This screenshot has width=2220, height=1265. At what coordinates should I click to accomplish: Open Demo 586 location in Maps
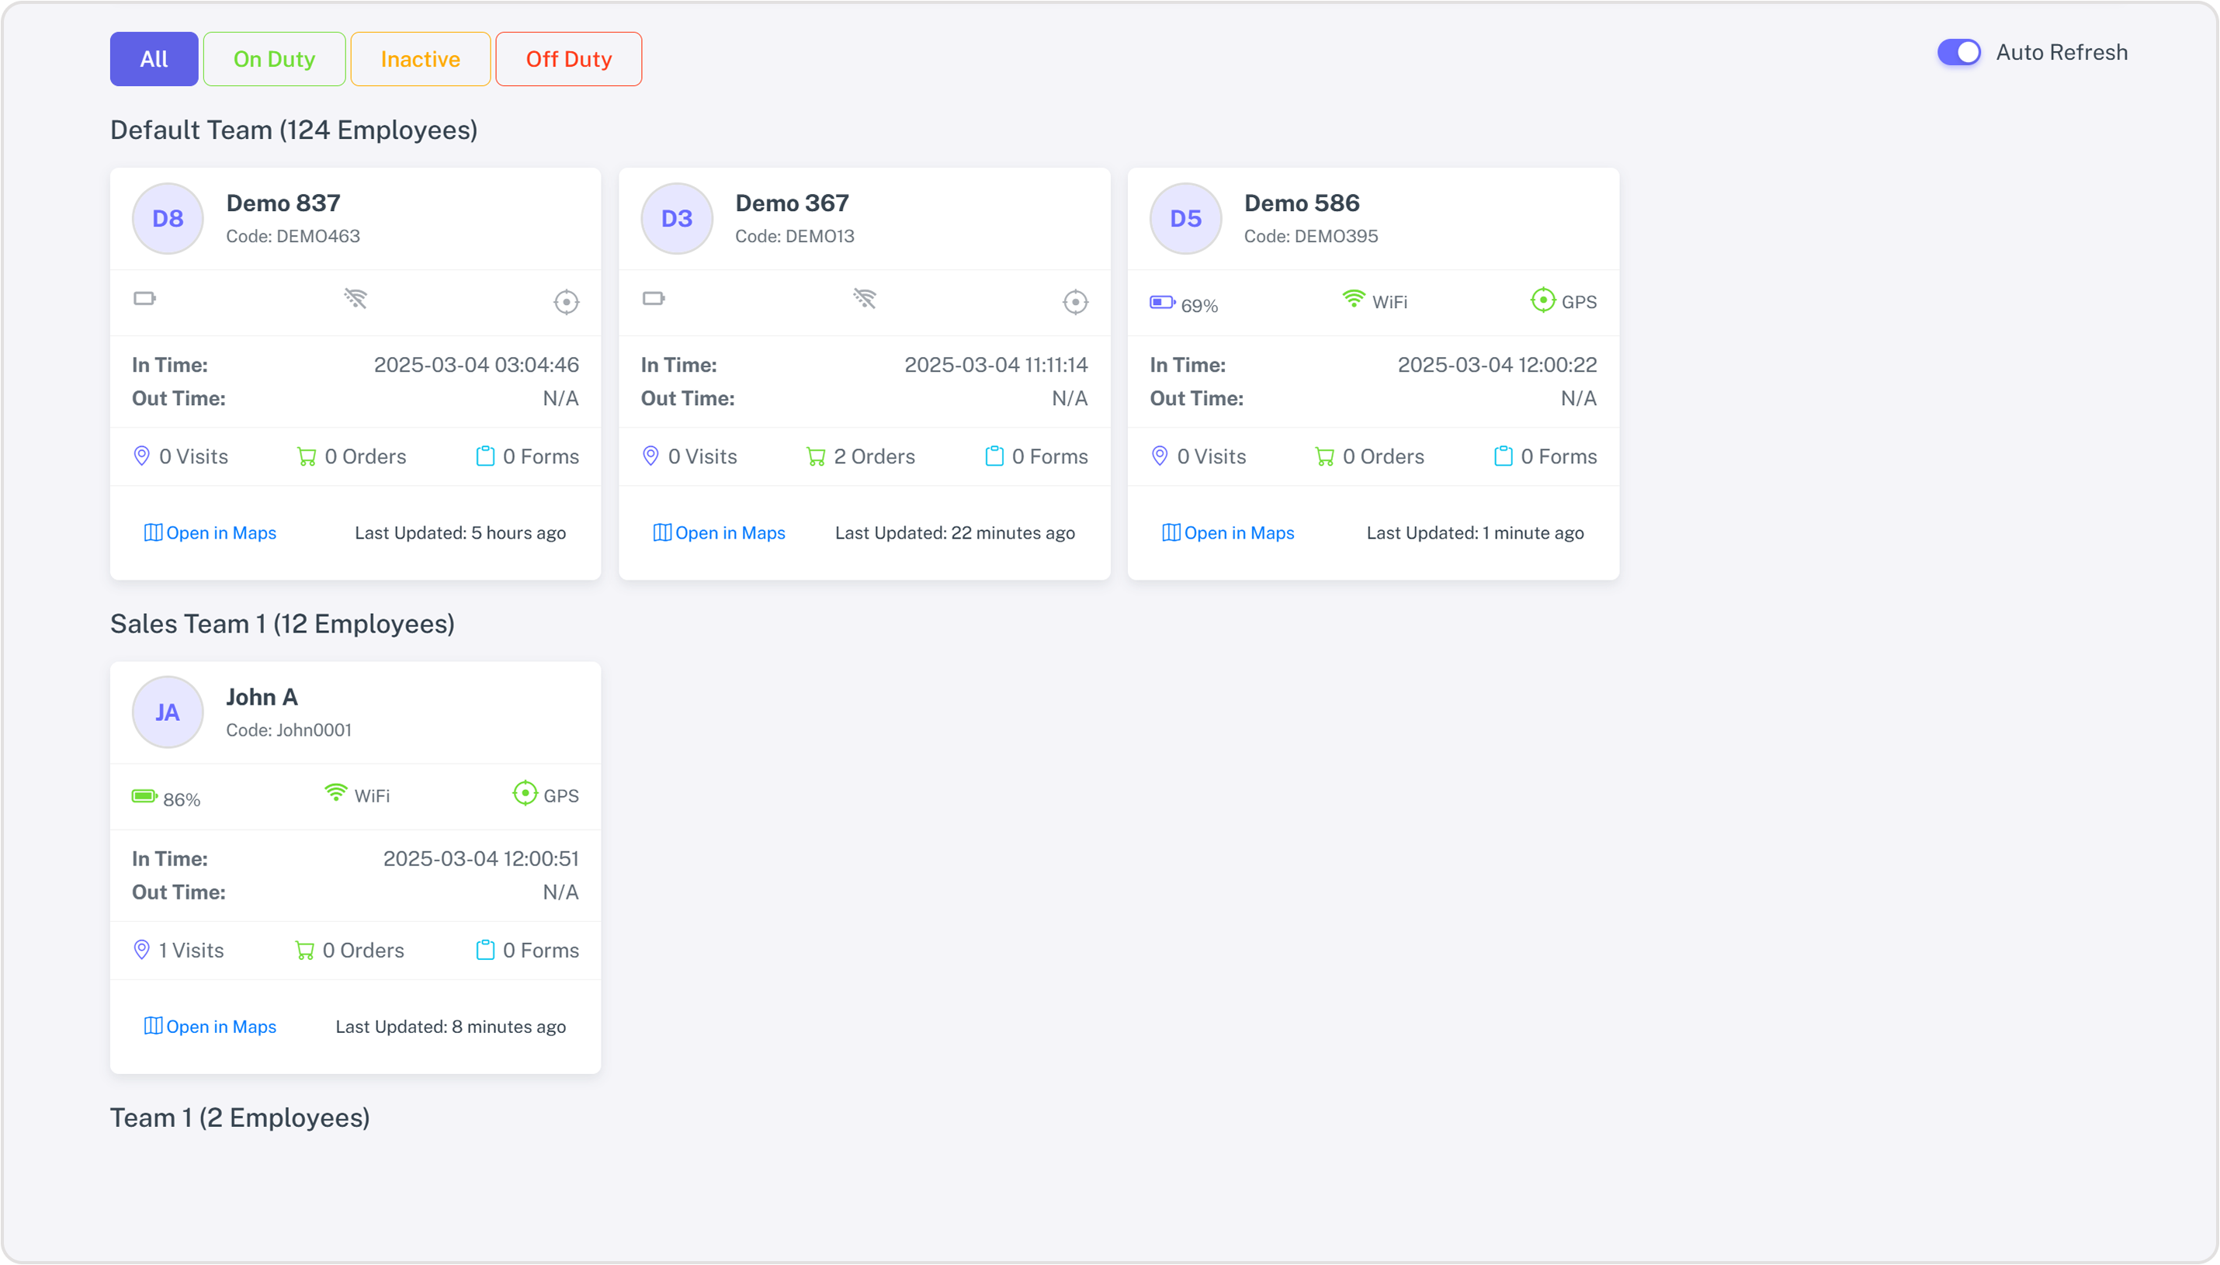click(x=1229, y=532)
